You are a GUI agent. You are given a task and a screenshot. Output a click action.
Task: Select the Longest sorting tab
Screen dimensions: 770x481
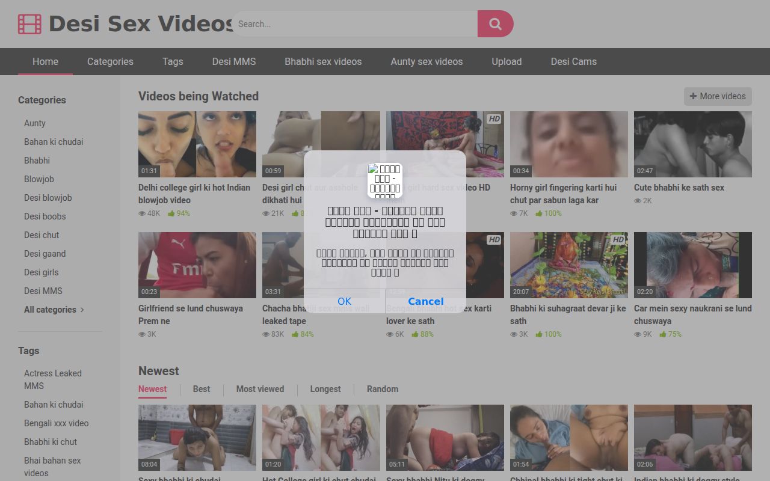pyautogui.click(x=325, y=389)
